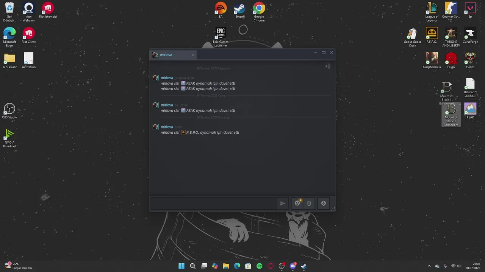Open the weather widget showing 25°C
The image size is (485, 272).
(x=18, y=266)
